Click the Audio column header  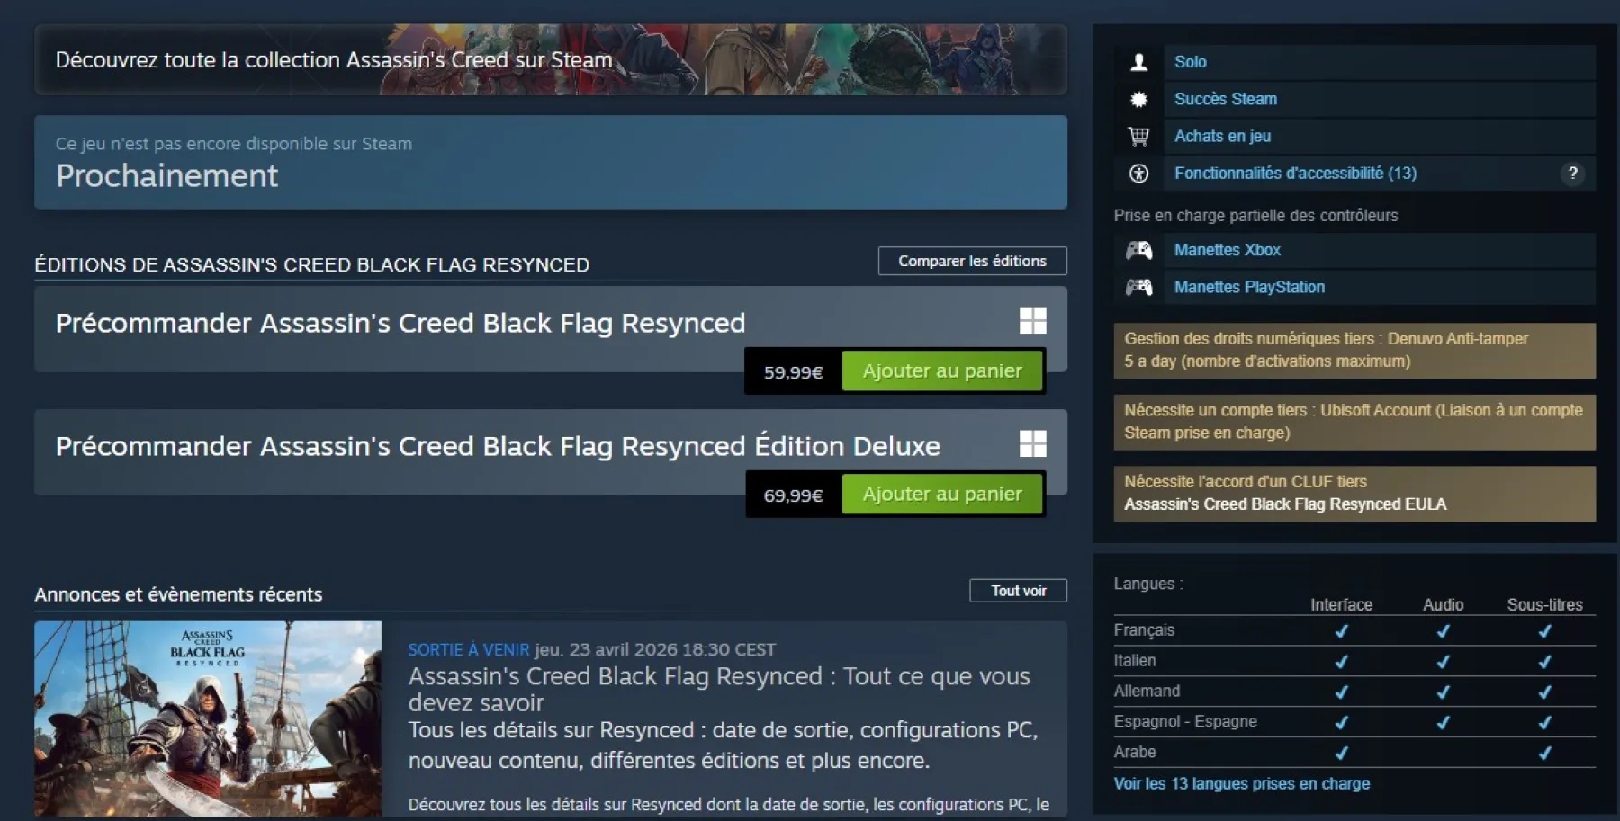point(1443,605)
